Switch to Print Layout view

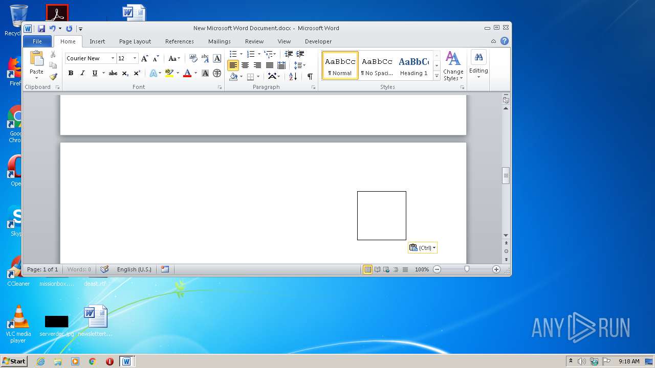(367, 269)
